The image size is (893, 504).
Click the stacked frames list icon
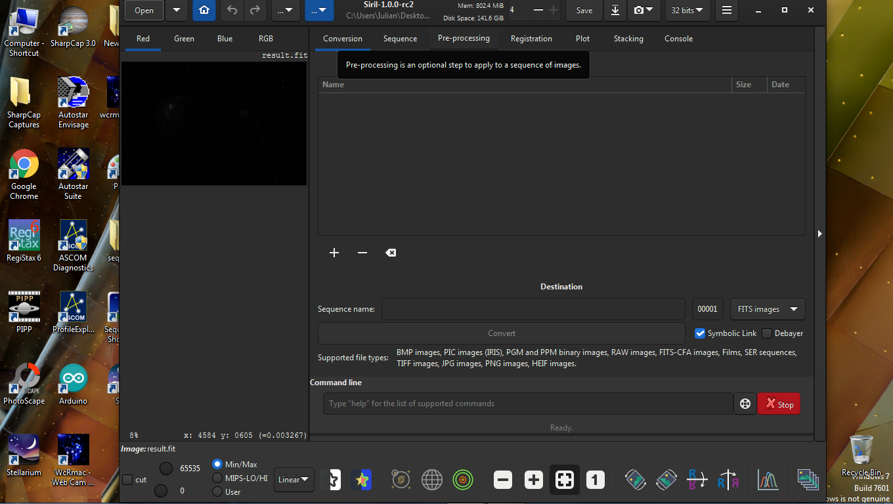[808, 480]
